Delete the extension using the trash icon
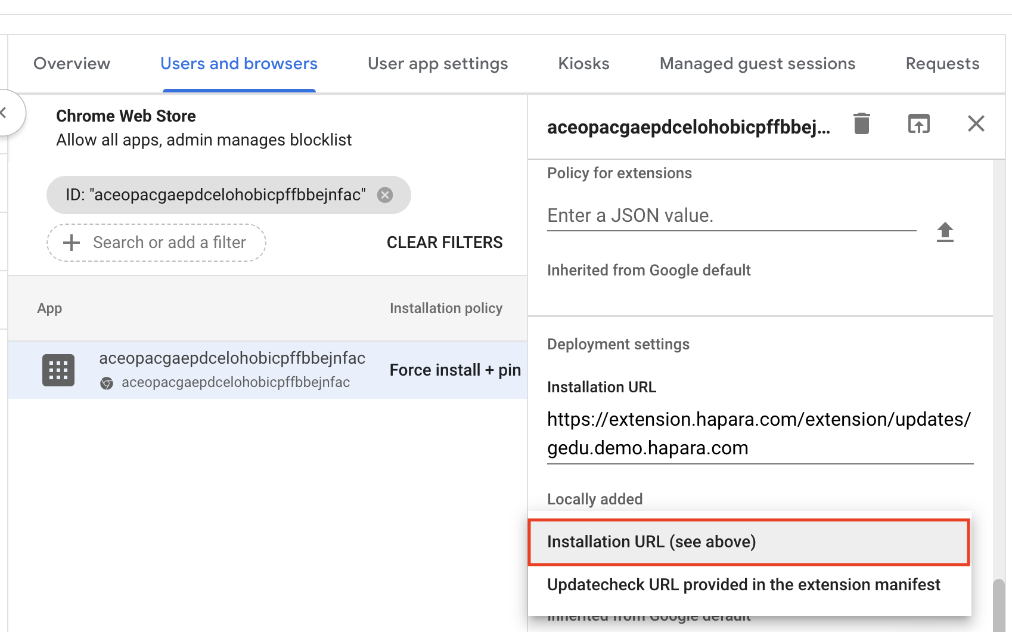This screenshot has width=1012, height=632. pyautogui.click(x=861, y=123)
